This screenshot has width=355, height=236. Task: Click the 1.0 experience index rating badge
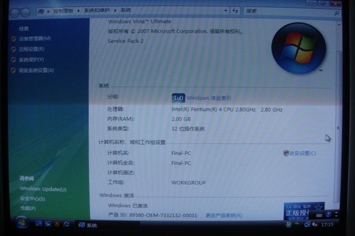tap(178, 99)
